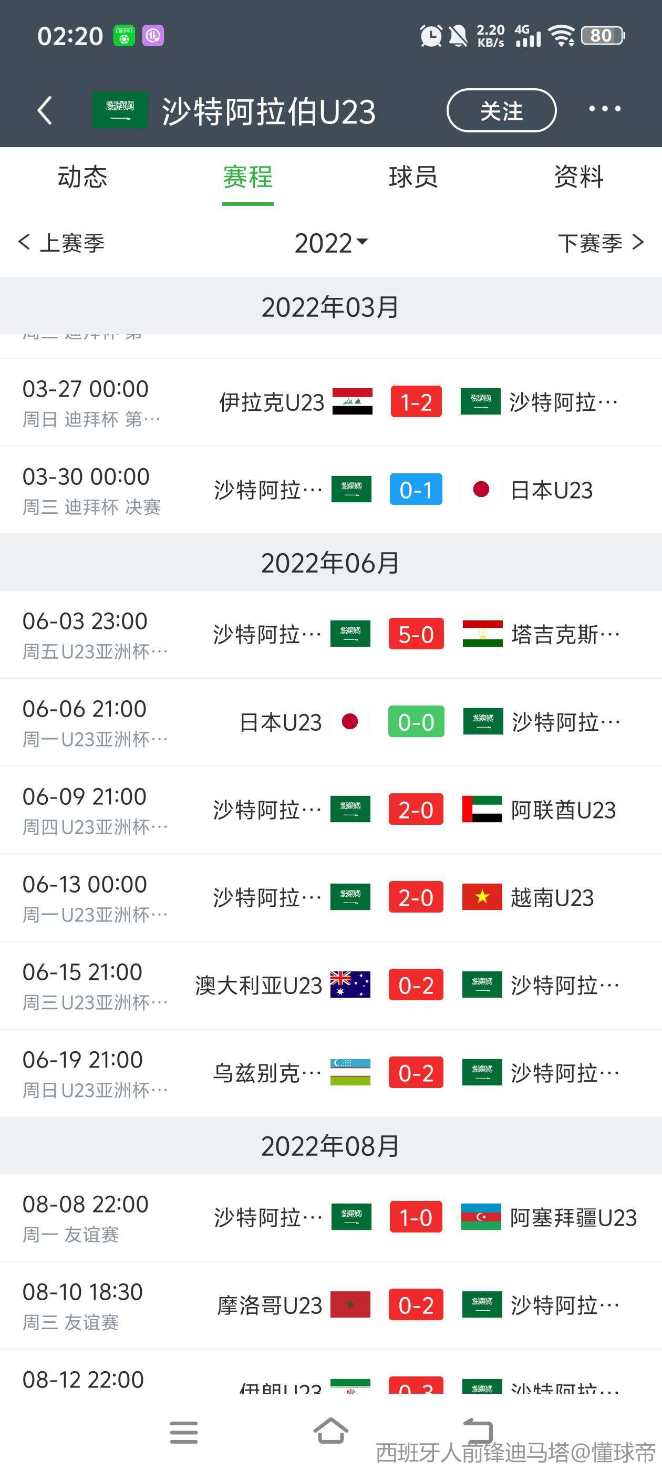Tap the UAE U23 flag icon

tap(482, 809)
